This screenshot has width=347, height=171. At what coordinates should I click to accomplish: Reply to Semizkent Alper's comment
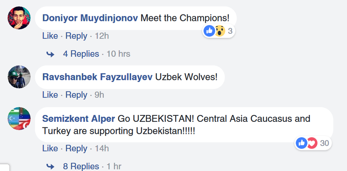77,148
